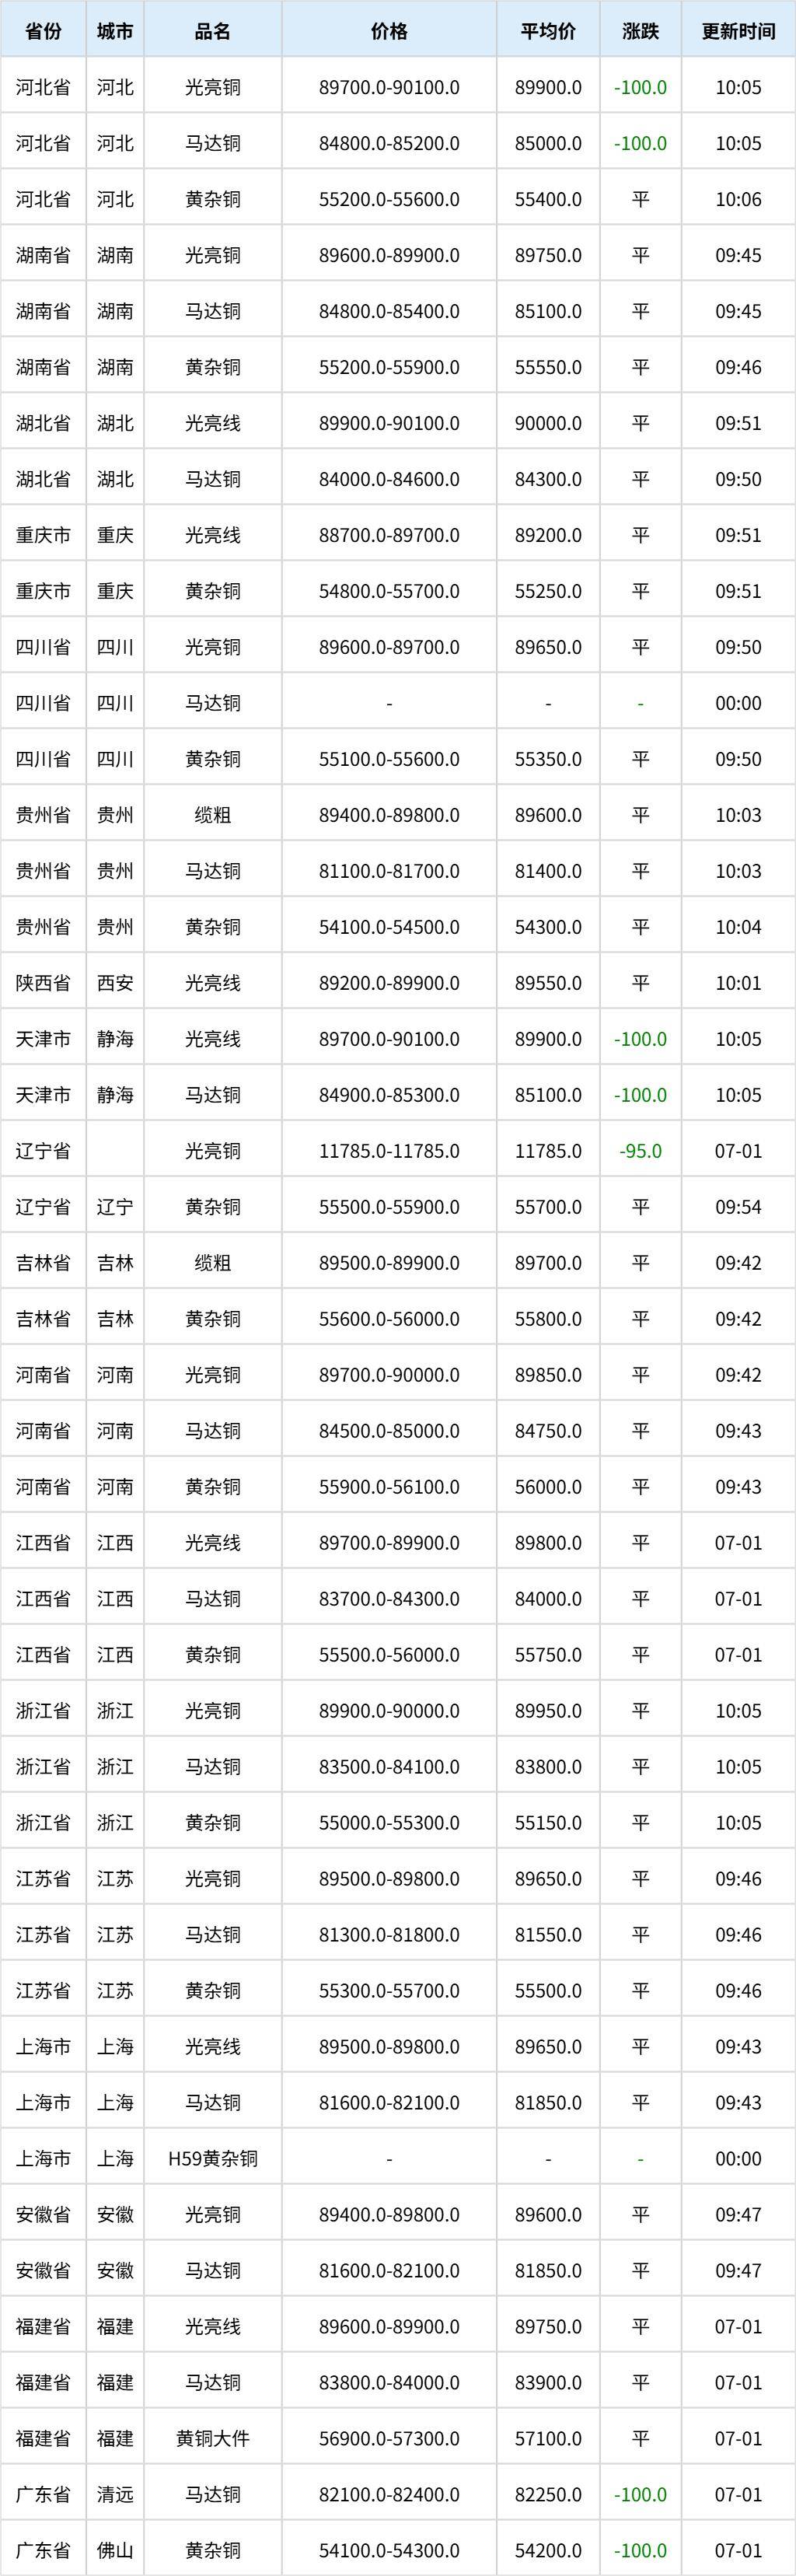This screenshot has width=796, height=2576.
Task: Click the update time 10:04
Action: pyautogui.click(x=738, y=927)
